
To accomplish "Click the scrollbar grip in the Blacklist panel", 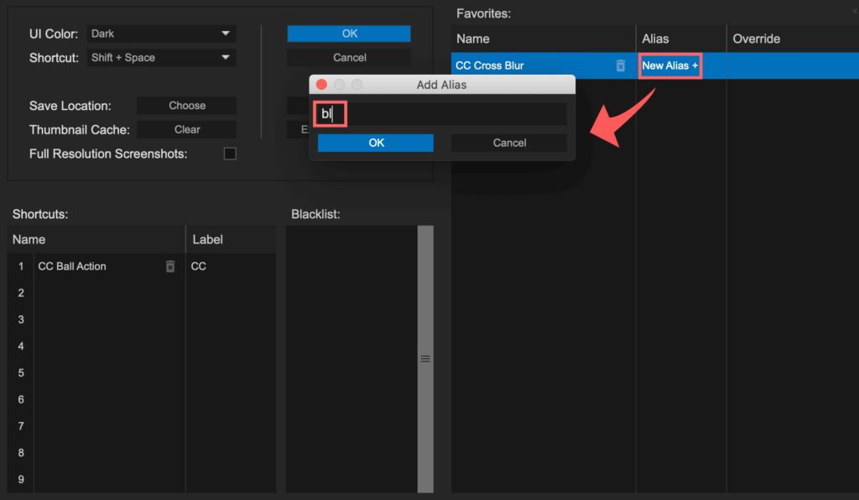I will click(x=425, y=358).
